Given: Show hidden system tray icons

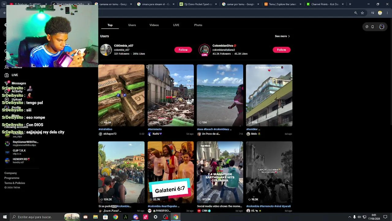Looking at the screenshot, I should point(349,217).
